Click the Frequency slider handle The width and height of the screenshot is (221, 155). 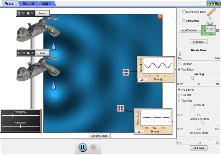[x=12, y=115]
